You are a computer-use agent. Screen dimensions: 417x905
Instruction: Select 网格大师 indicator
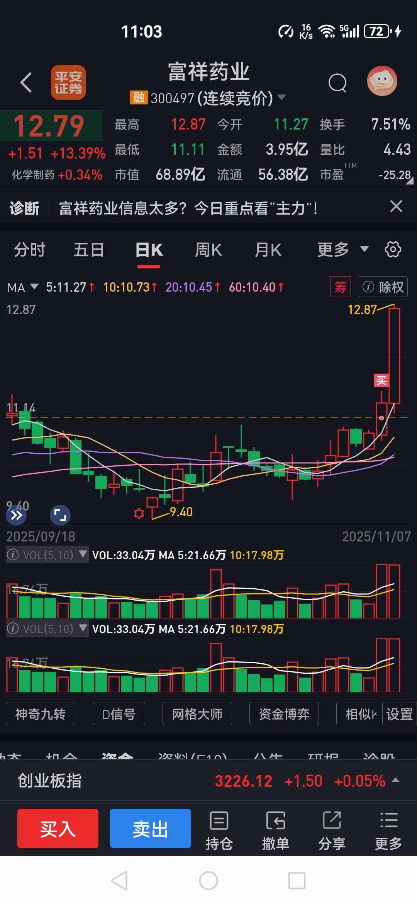197,714
